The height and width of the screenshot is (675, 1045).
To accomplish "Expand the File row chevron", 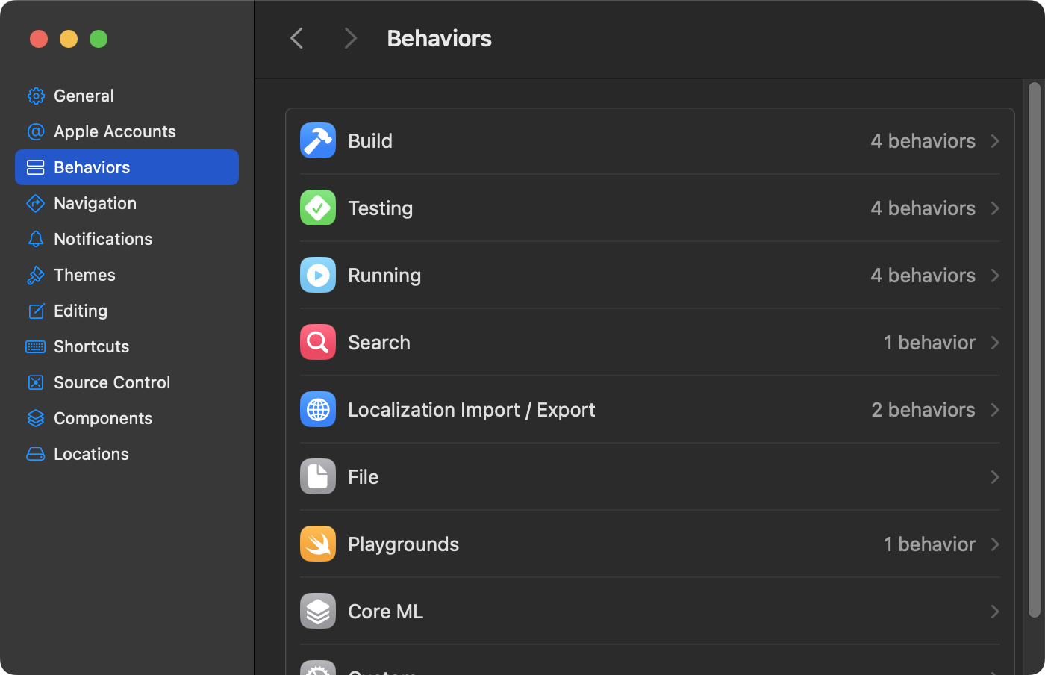I will pyautogui.click(x=994, y=477).
